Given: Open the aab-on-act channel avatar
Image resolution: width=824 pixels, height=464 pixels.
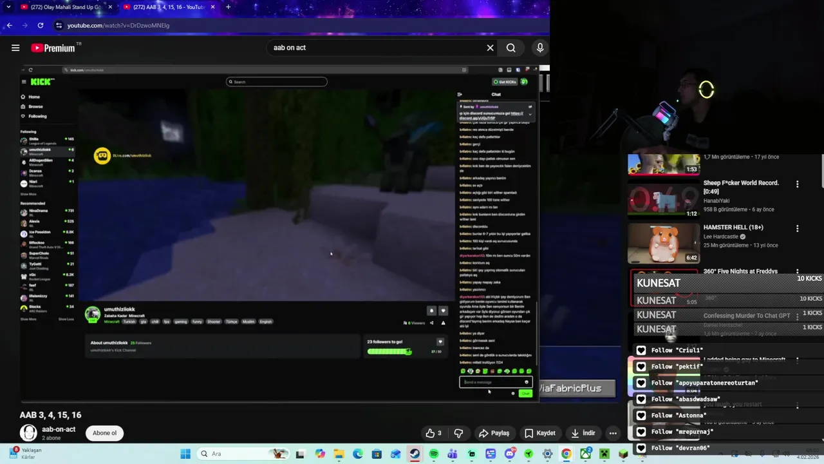Looking at the screenshot, I should (x=28, y=433).
